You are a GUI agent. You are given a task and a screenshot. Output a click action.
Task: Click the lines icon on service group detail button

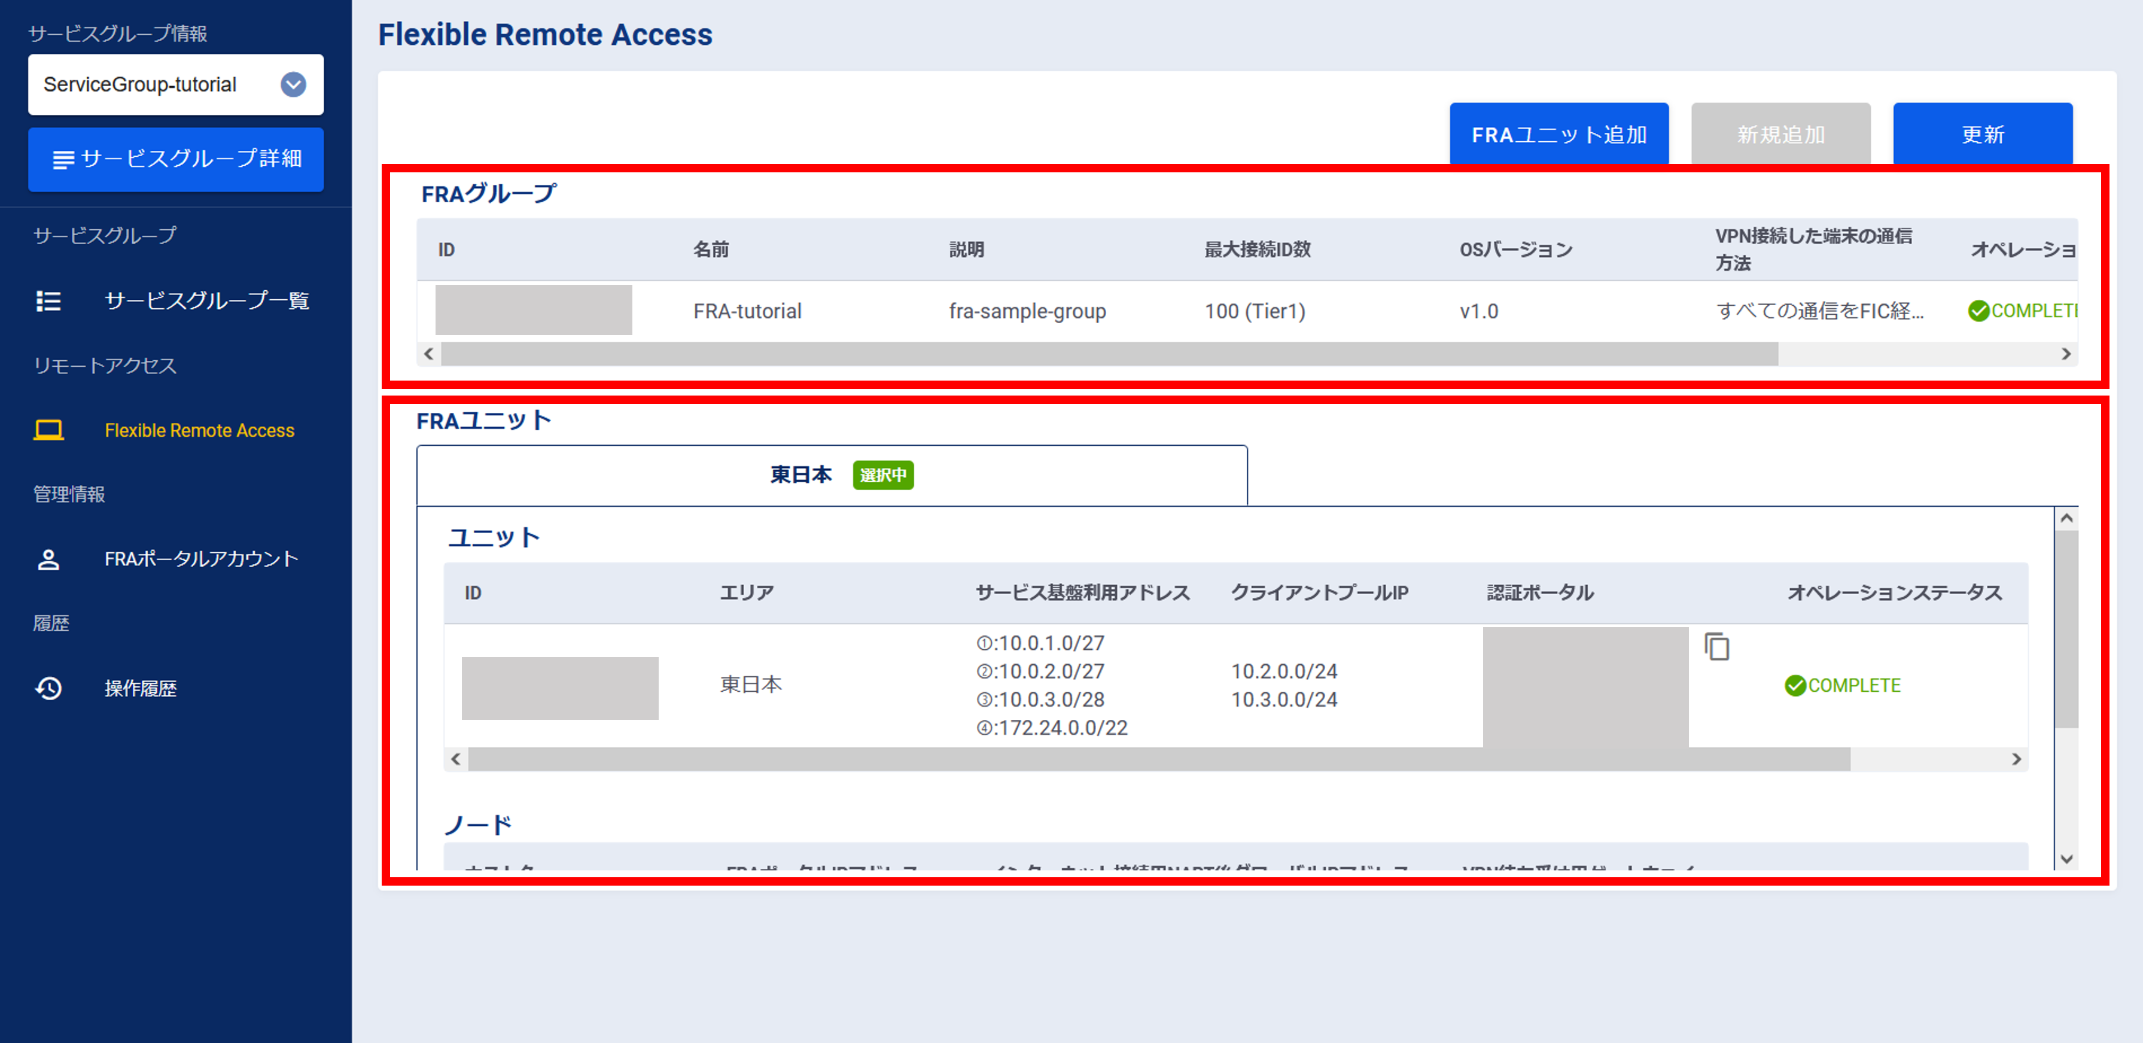pyautogui.click(x=63, y=159)
